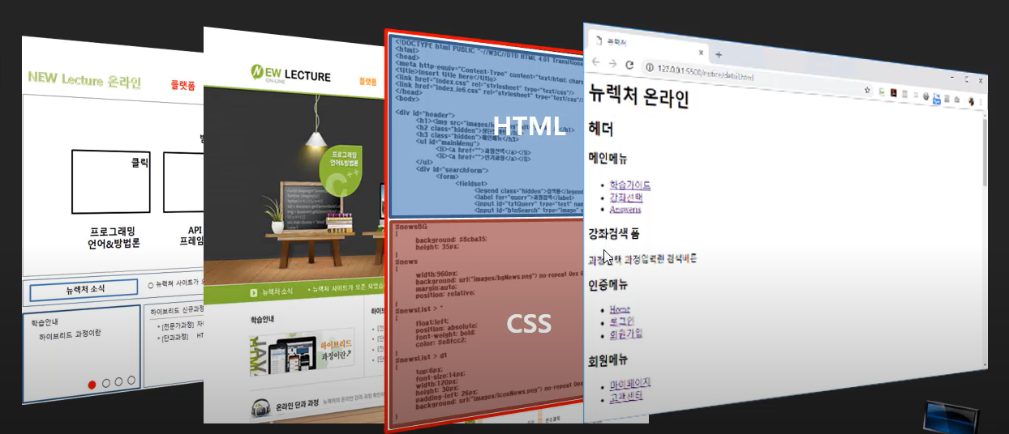
Task: Click the red PDF extension icon
Action: 893,92
